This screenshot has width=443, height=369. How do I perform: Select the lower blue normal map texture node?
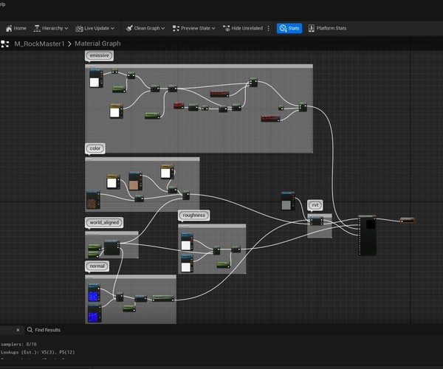point(94,313)
